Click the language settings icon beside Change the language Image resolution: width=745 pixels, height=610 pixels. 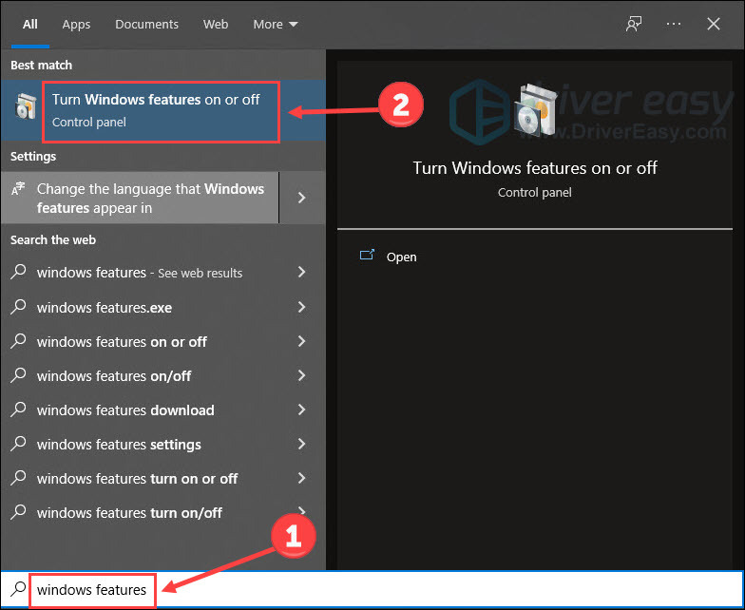(17, 189)
